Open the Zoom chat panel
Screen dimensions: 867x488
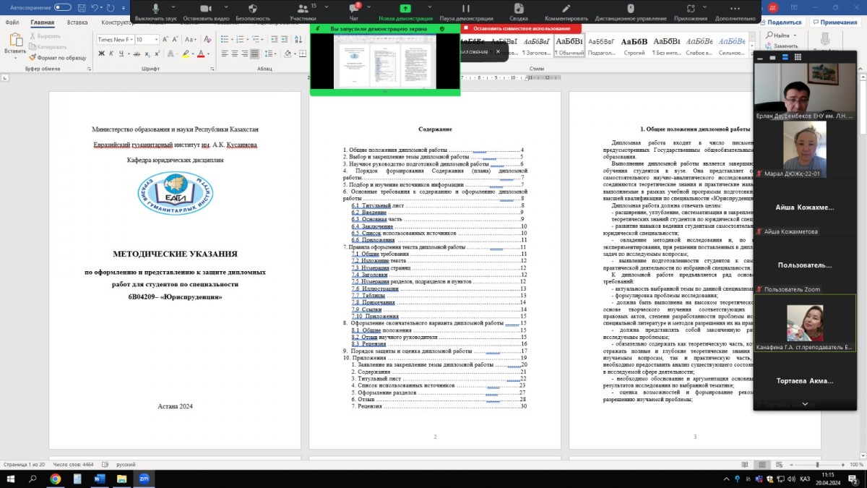point(353,9)
